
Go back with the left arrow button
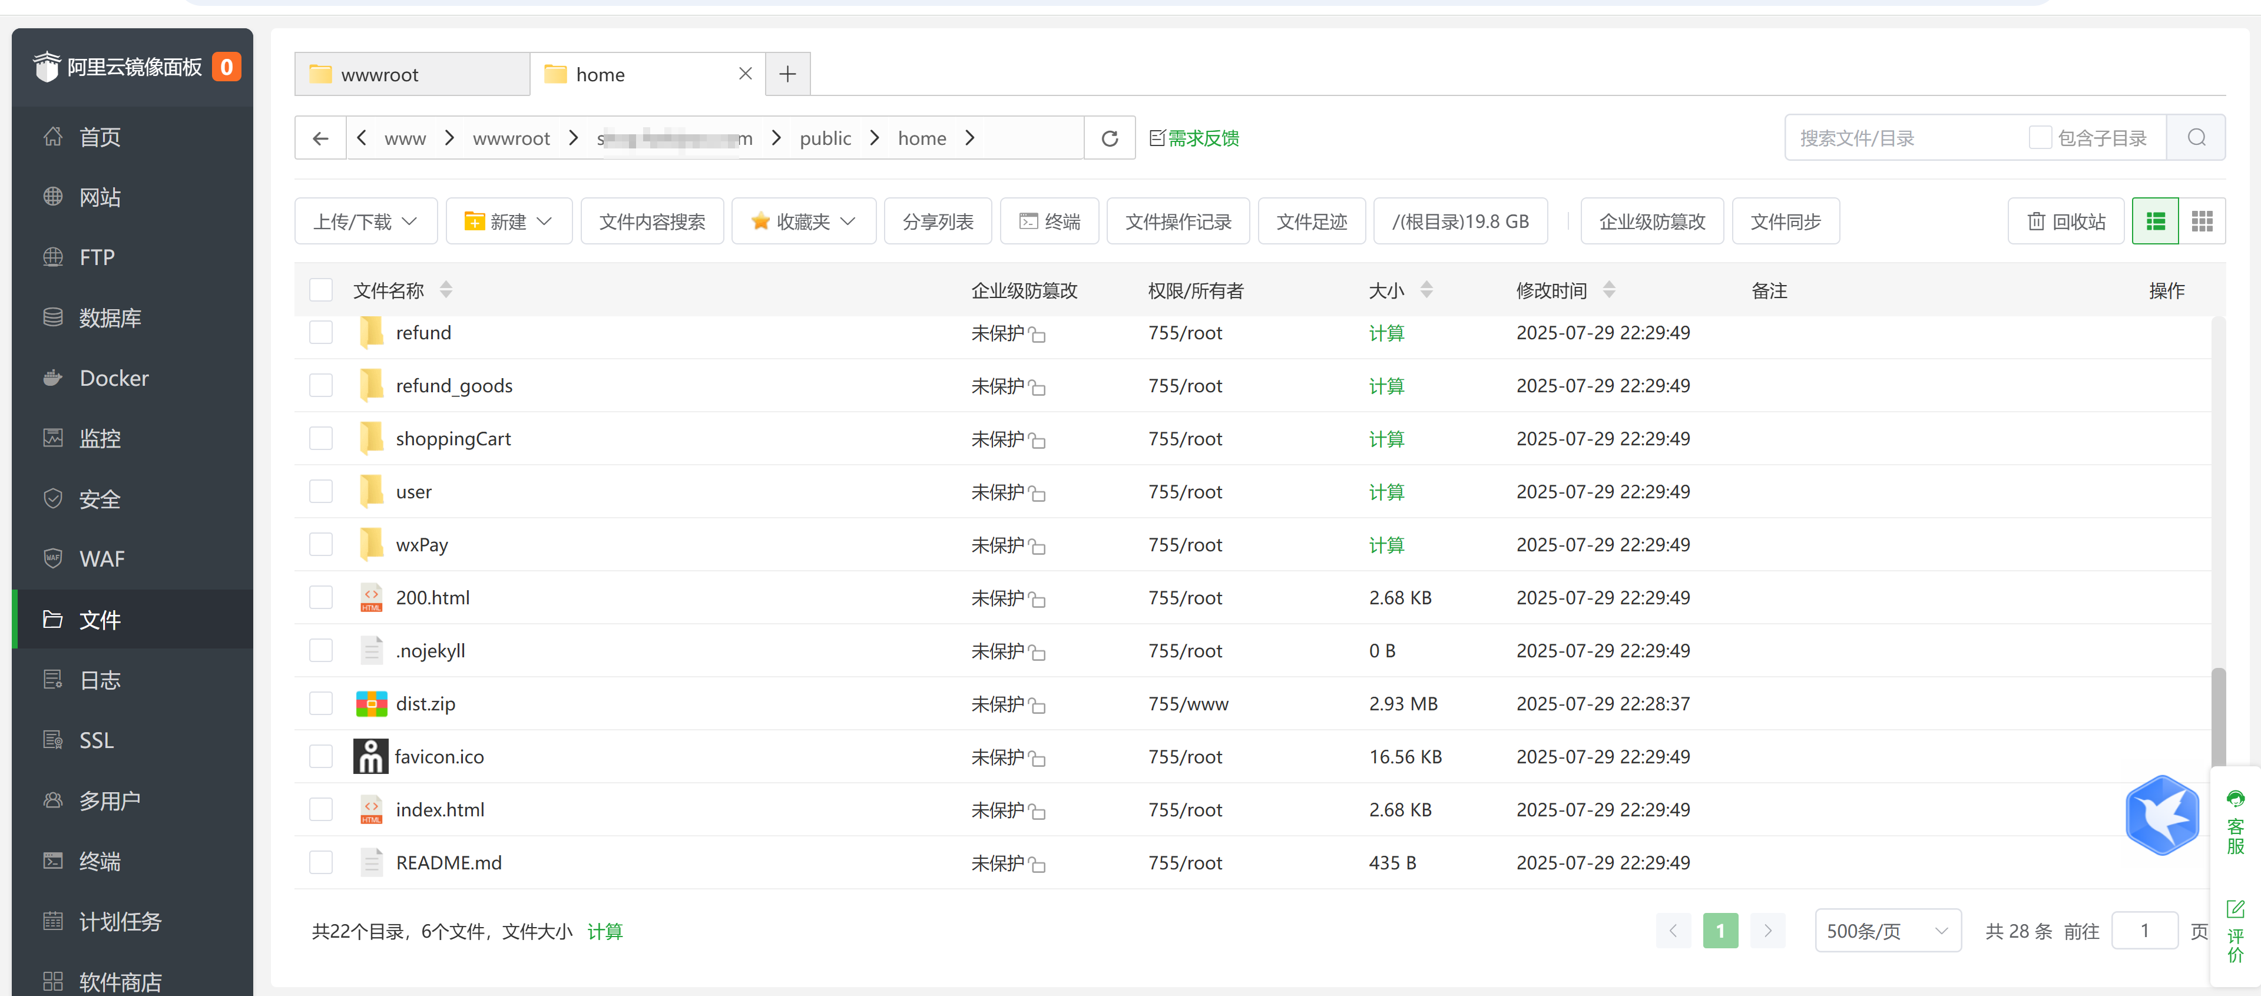320,138
